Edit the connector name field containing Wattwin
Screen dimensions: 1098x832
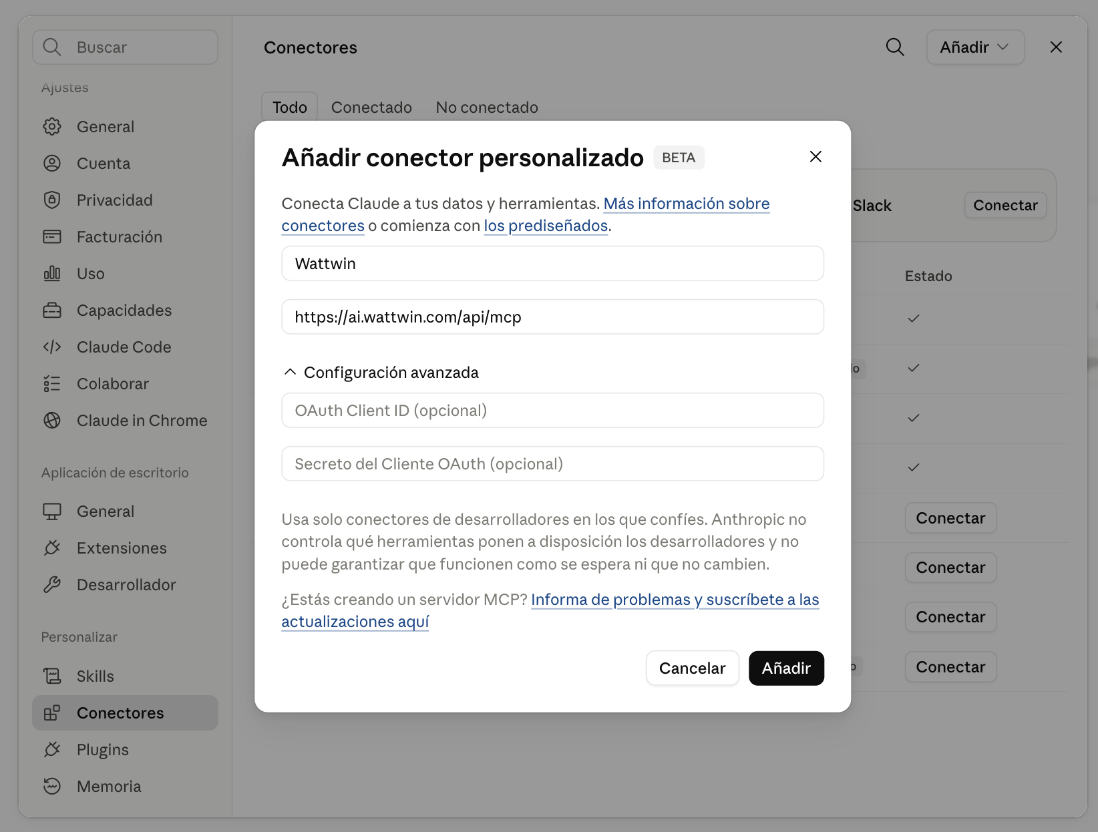click(552, 264)
